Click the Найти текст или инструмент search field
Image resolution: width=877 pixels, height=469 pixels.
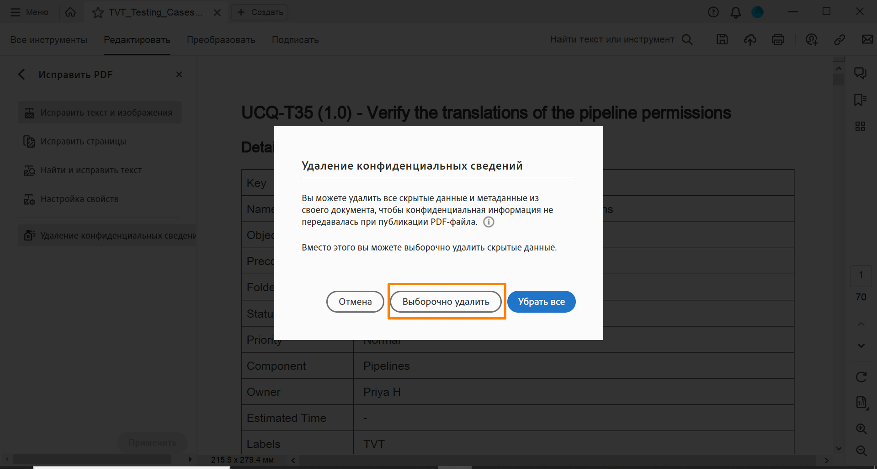pyautogui.click(x=612, y=40)
